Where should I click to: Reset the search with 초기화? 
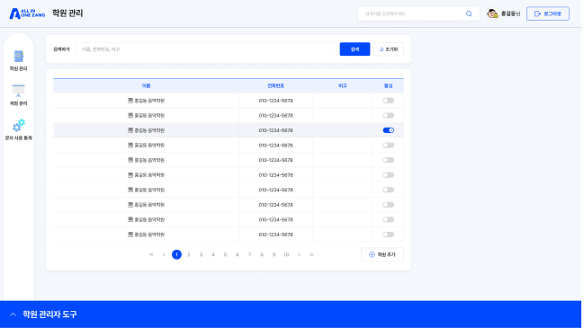pos(388,49)
